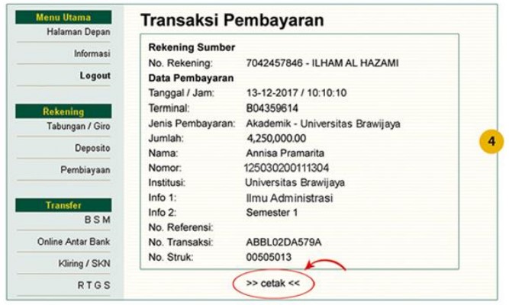This screenshot has width=509, height=305.
Task: Select the Deposito menu item
Action: tap(92, 148)
